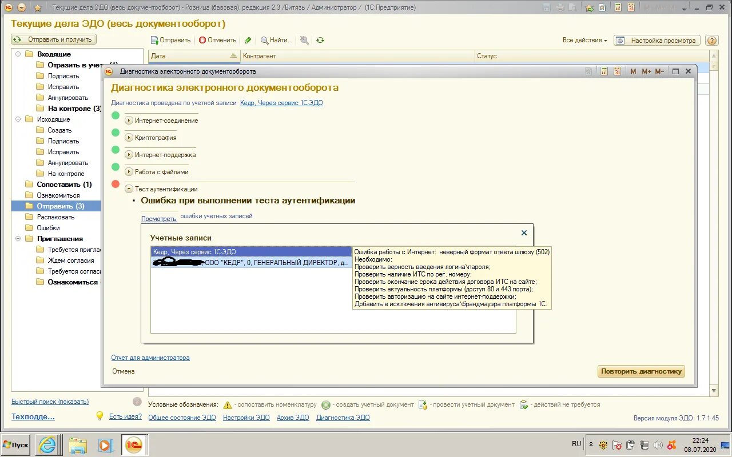This screenshot has height=457, width=732.
Task: Open calendar icon in diagnostics dialog title
Action: (618, 71)
